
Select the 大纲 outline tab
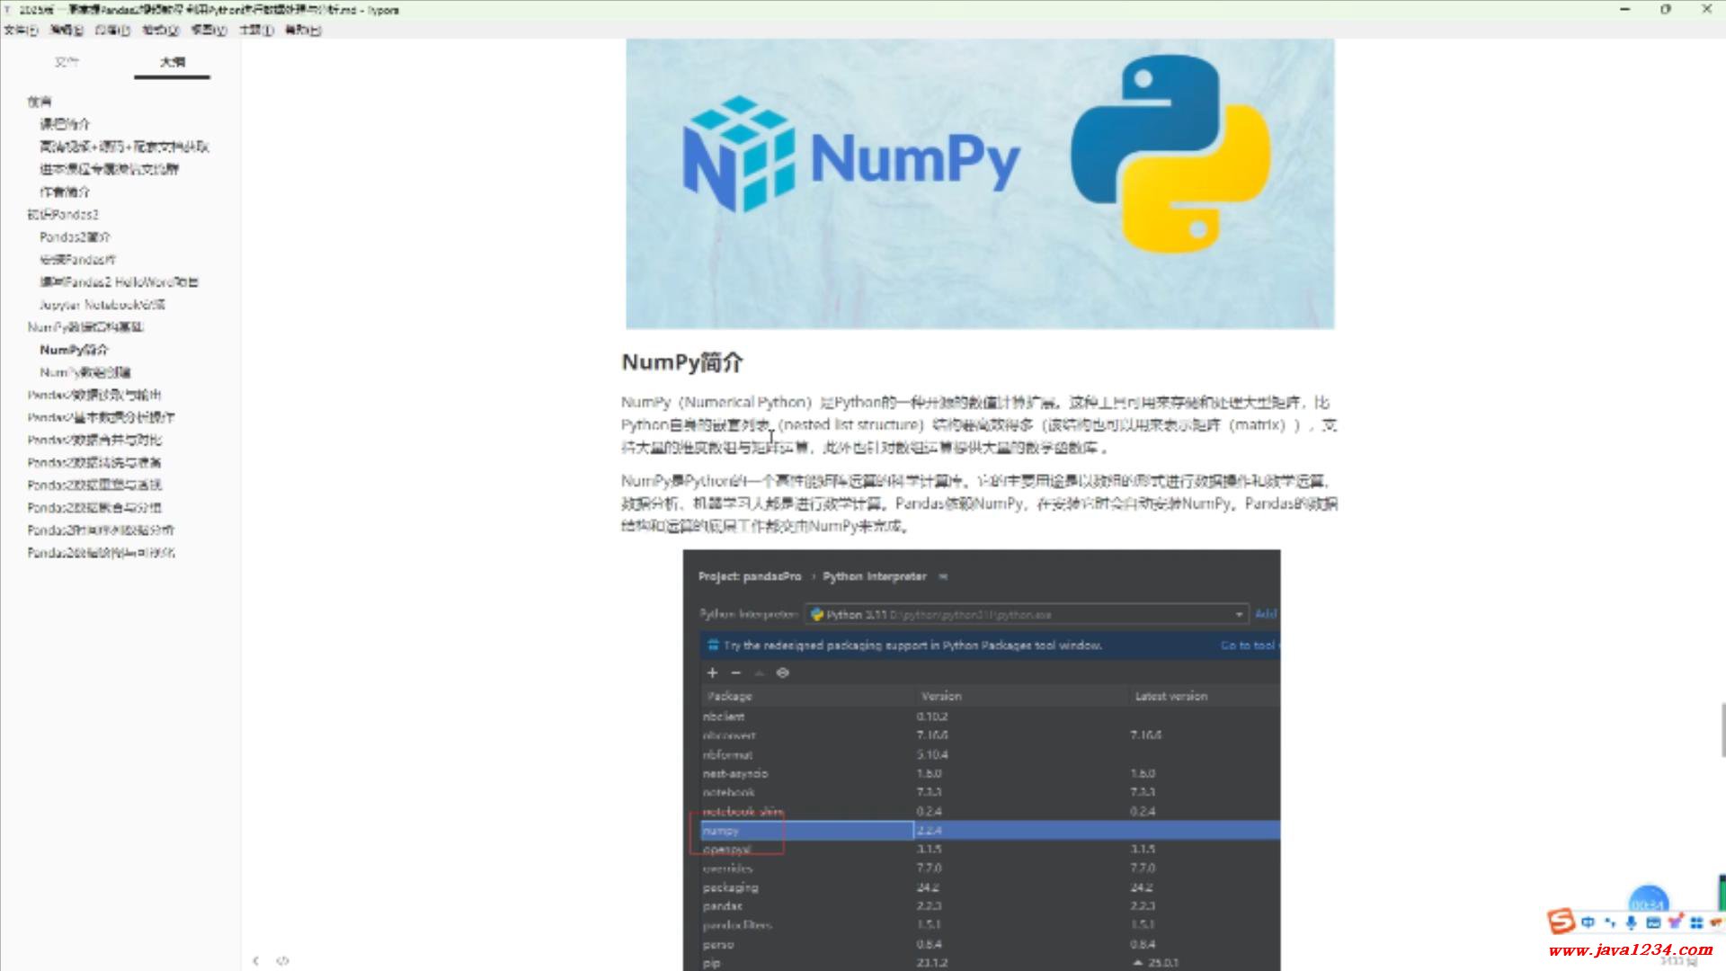tap(173, 62)
